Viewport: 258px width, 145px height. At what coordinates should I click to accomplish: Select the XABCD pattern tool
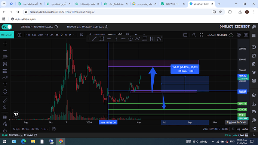[5, 64]
